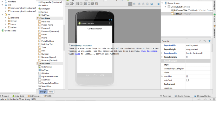Pick the Phone text field from palette
The width and height of the screenshot is (222, 124).
click(43, 38)
